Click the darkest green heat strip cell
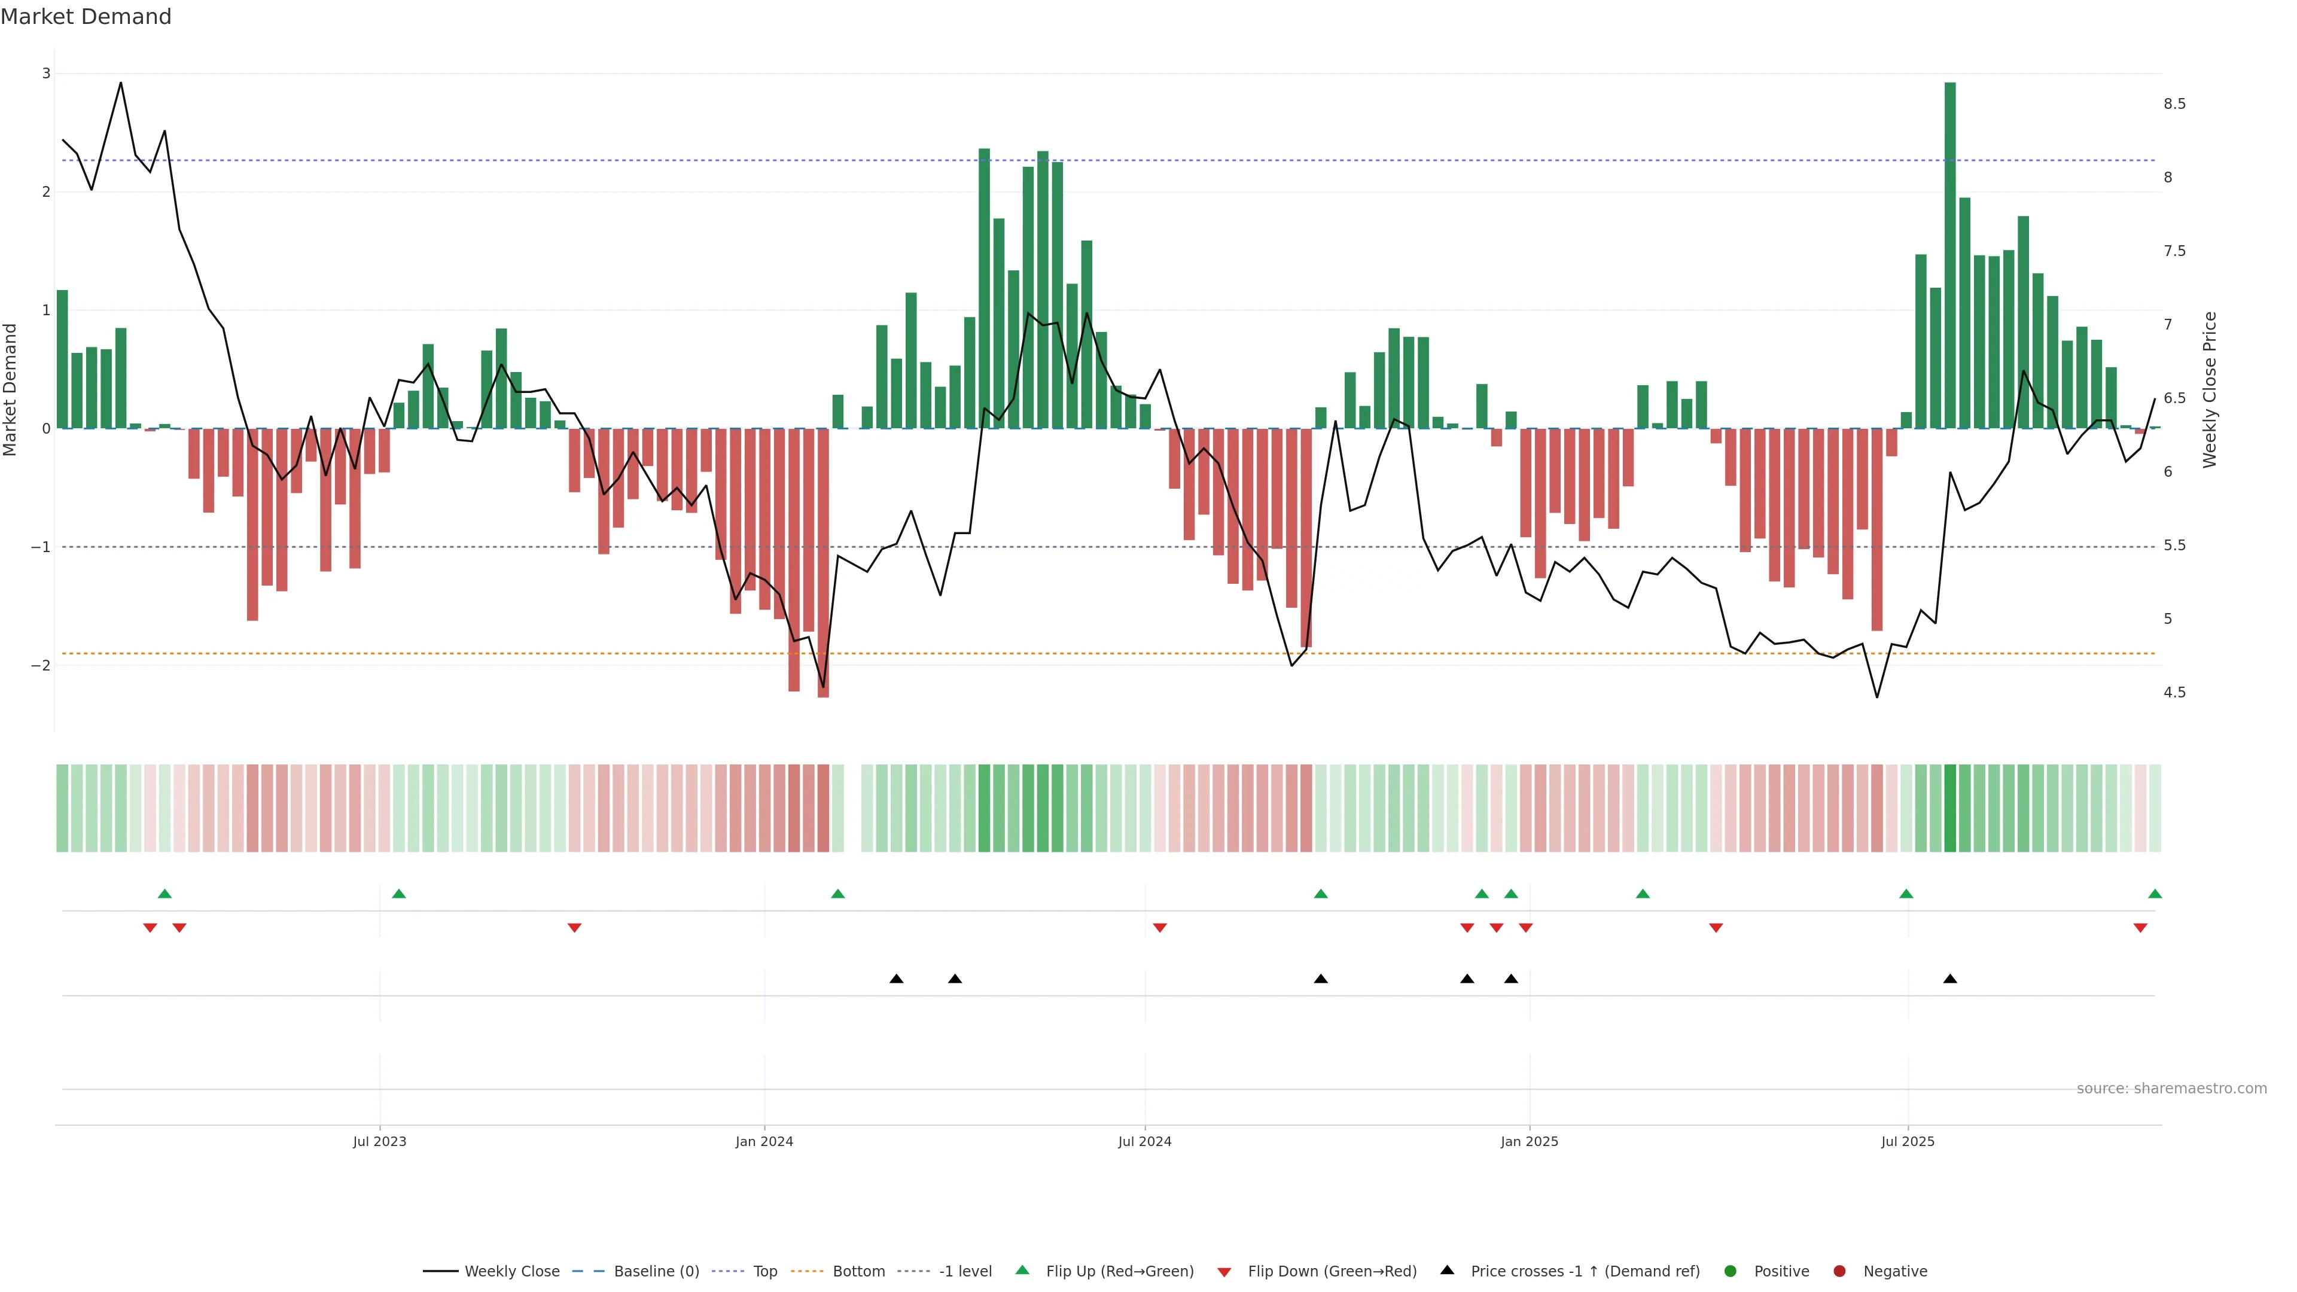This screenshot has width=2297, height=1292. point(1950,808)
